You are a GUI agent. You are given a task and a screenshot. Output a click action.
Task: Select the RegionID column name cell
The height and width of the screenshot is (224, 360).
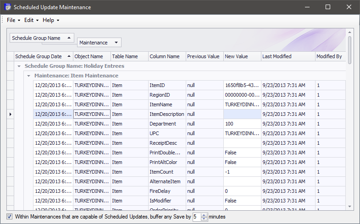coord(167,95)
